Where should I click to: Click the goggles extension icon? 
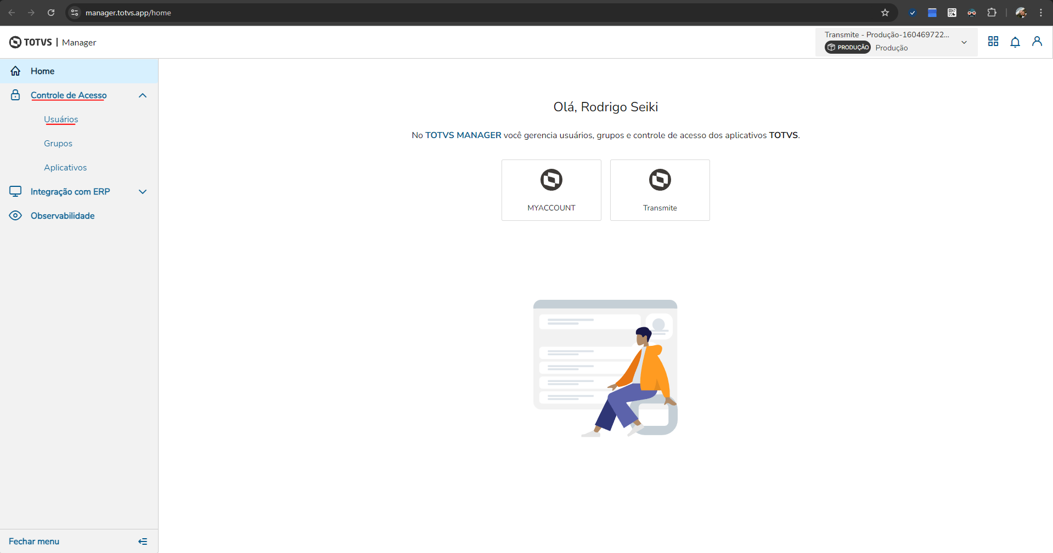(972, 13)
